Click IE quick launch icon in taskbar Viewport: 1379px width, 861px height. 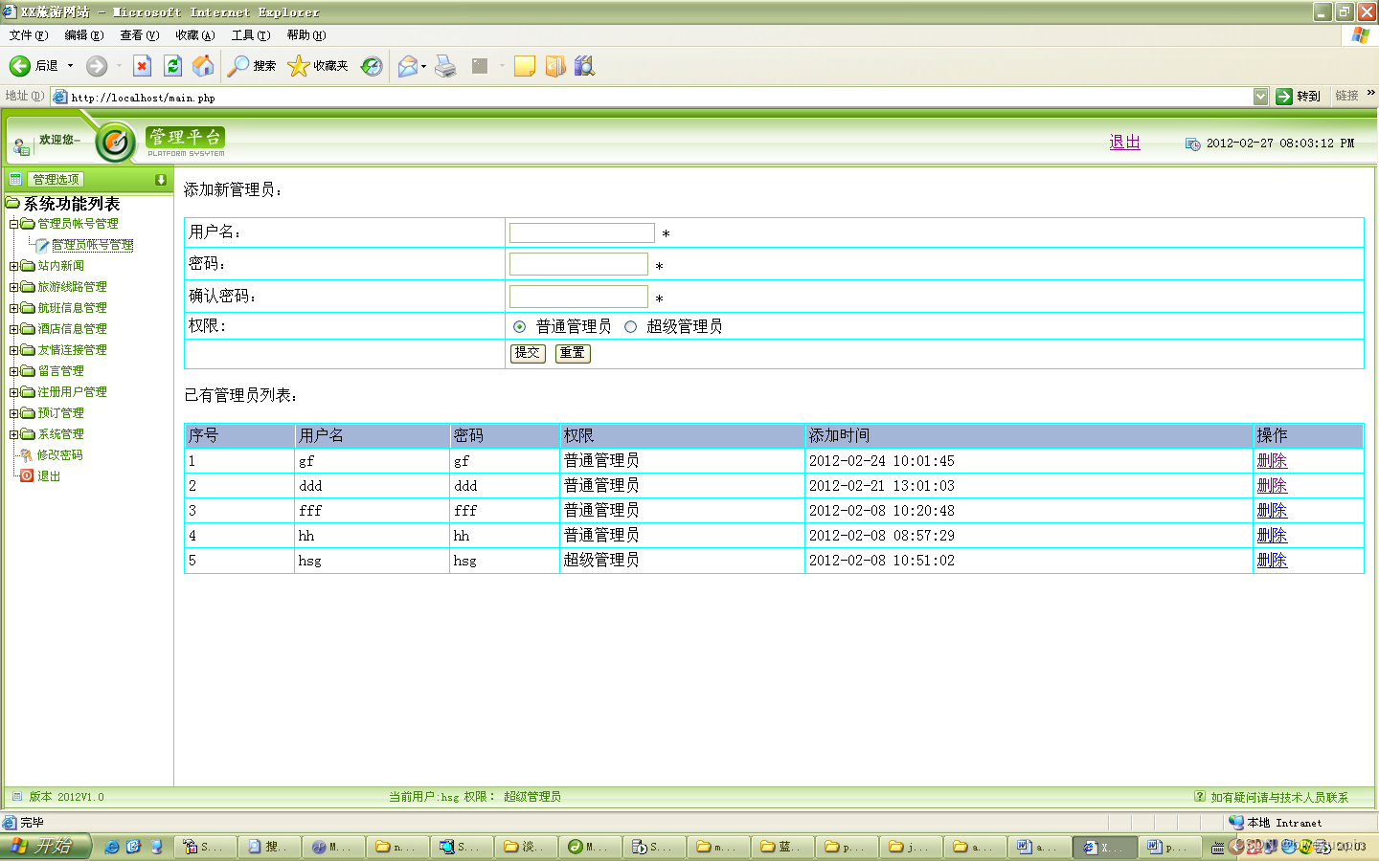point(112,847)
